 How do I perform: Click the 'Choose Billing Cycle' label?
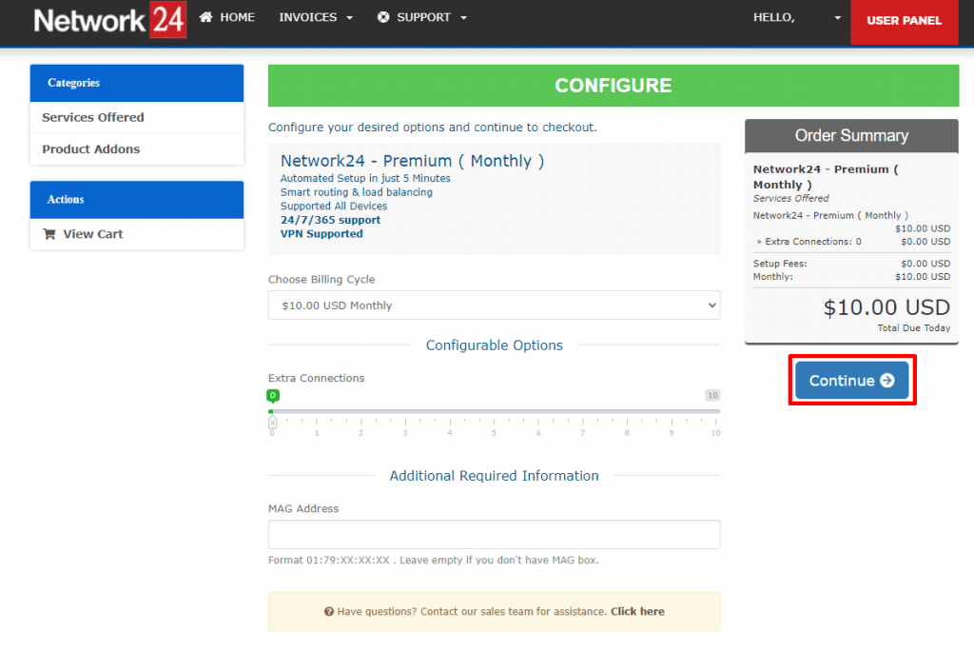[321, 280]
